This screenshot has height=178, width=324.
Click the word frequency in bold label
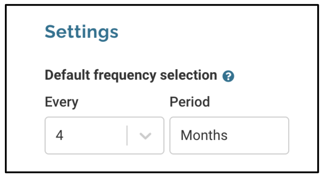125,75
